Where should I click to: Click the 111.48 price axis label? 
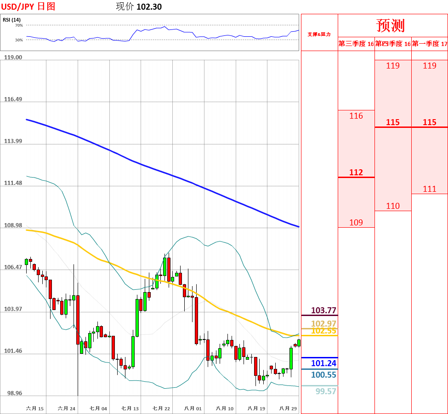click(13, 183)
